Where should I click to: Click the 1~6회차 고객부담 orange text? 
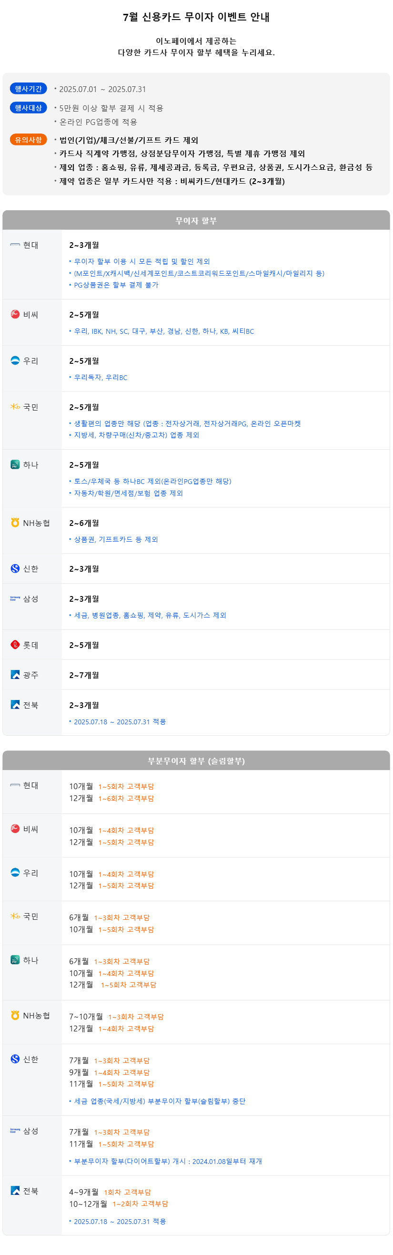[126, 799]
